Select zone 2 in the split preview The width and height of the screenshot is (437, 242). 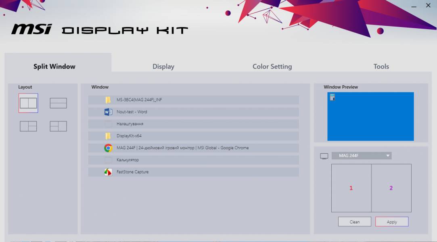[x=391, y=188]
